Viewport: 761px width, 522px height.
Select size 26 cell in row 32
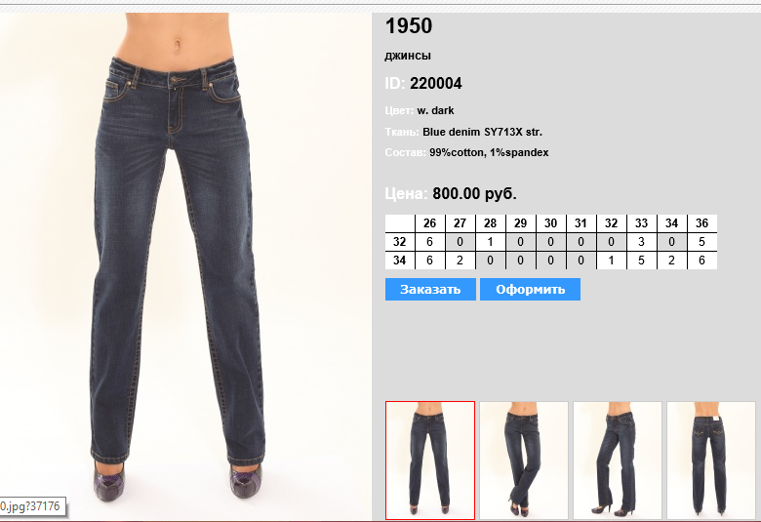[x=429, y=242]
